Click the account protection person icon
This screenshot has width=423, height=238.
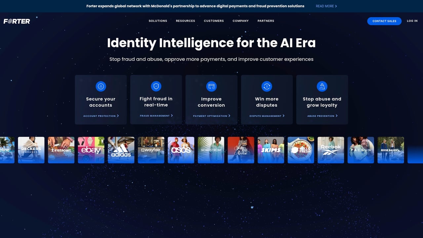(101, 86)
